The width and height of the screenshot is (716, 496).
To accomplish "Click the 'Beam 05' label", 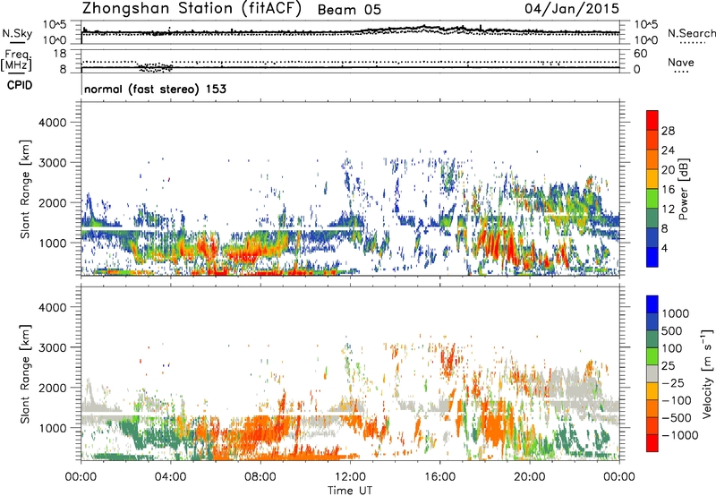I will [349, 10].
